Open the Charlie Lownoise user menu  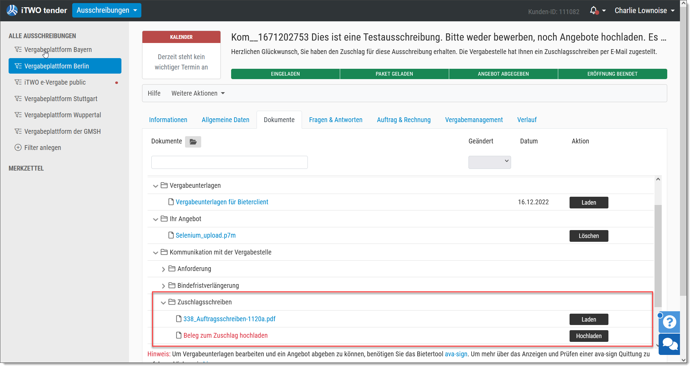(x=645, y=11)
